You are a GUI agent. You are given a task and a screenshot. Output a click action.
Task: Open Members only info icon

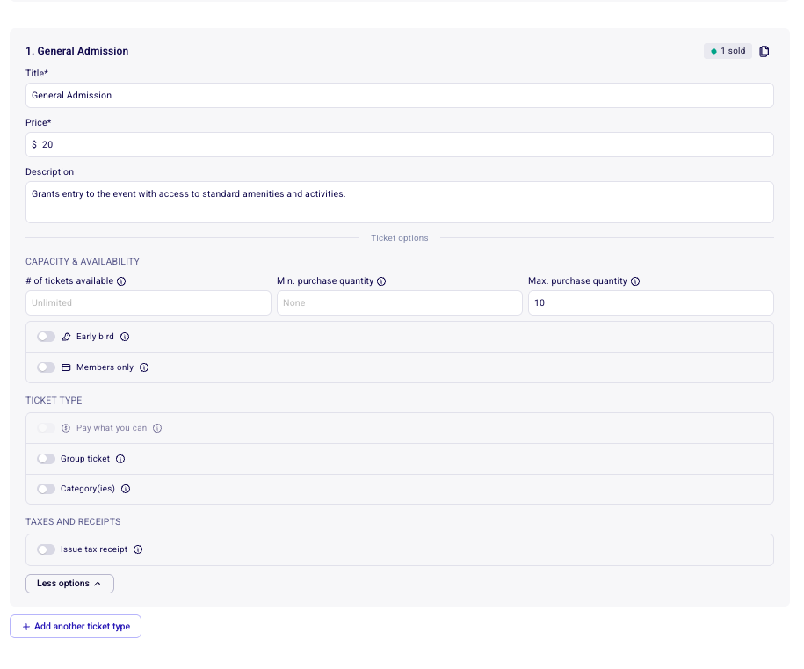pos(144,367)
